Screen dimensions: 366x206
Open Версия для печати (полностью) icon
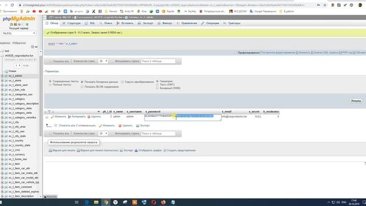78,150
